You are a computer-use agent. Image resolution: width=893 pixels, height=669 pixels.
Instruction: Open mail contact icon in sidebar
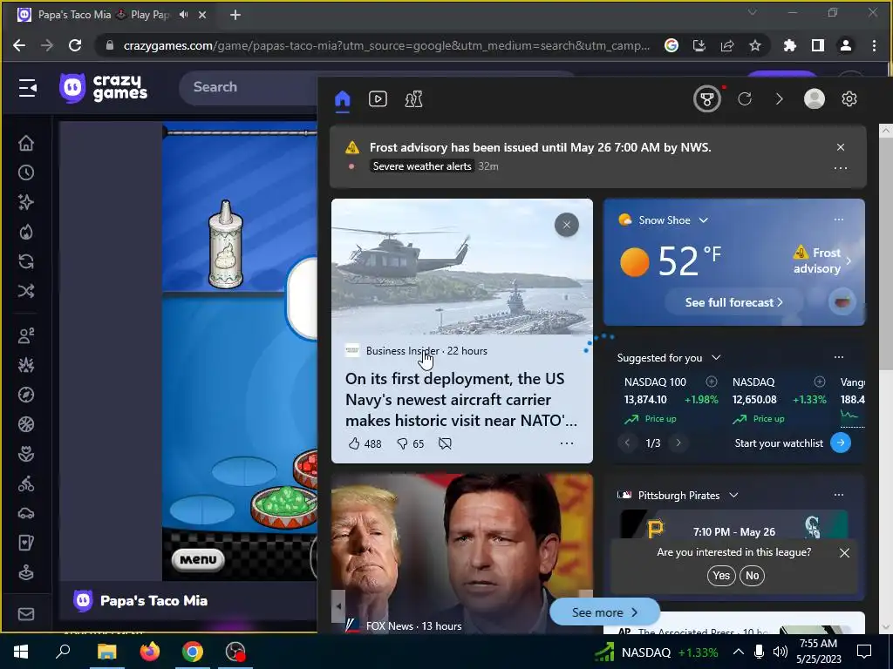click(25, 614)
